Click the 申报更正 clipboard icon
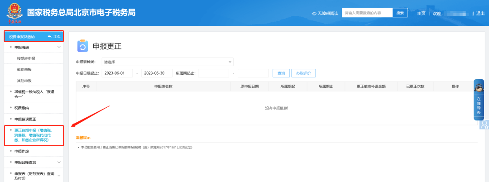 [x=82, y=47]
